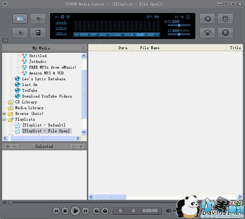Click the left-right arrows beside BBE checkbox

(166, 22)
